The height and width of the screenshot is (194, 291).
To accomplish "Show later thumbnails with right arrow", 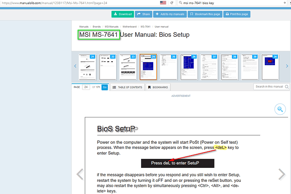I will point(287,66).
